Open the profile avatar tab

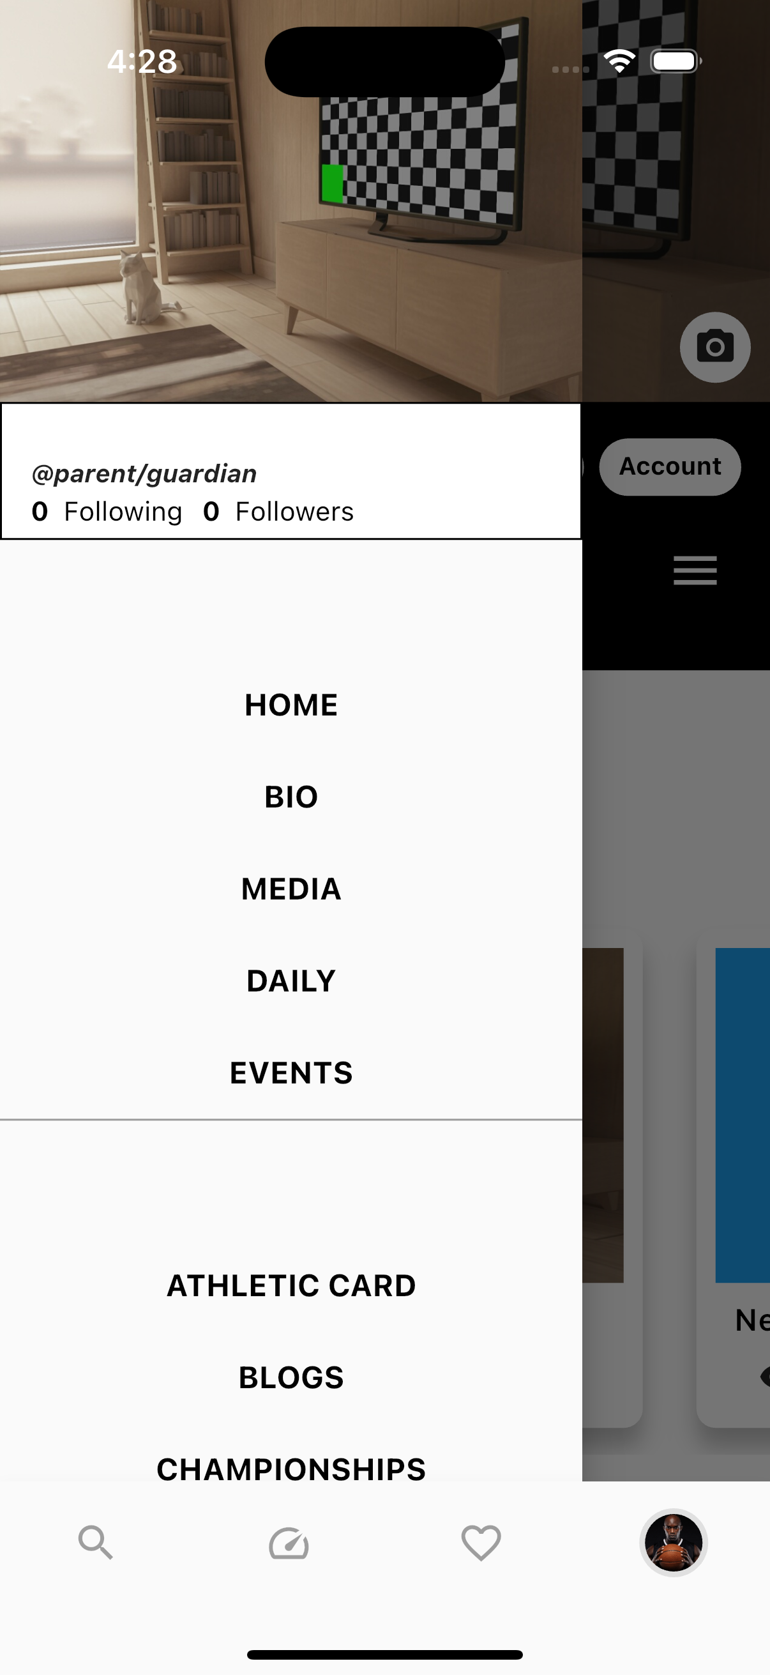click(x=673, y=1542)
